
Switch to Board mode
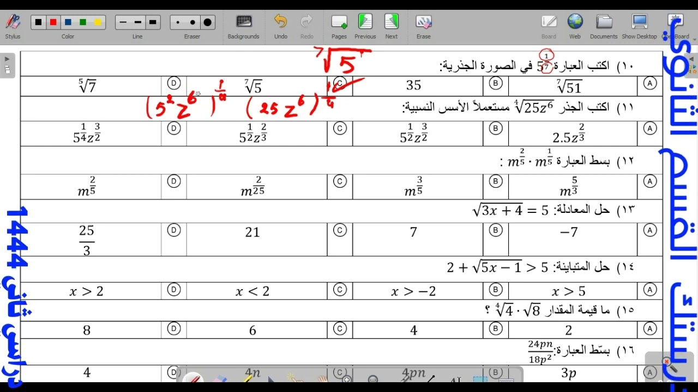click(549, 27)
